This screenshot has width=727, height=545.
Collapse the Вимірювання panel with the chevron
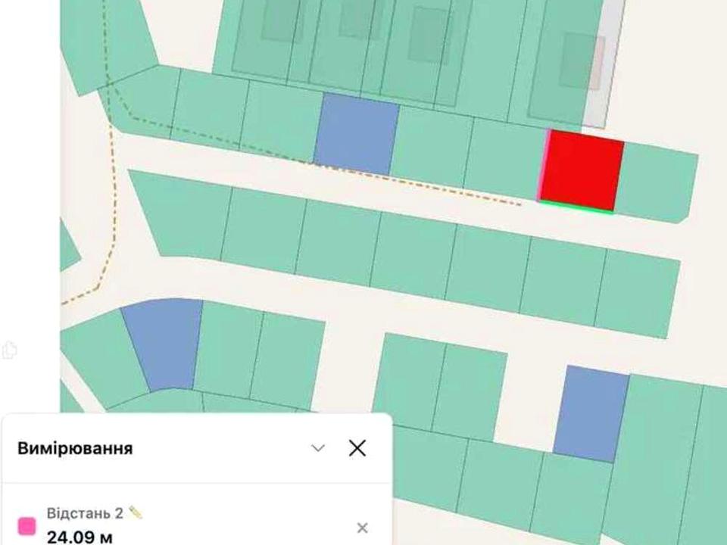tap(318, 448)
